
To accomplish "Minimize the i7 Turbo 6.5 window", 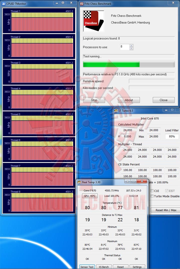I will click(166, 110).
